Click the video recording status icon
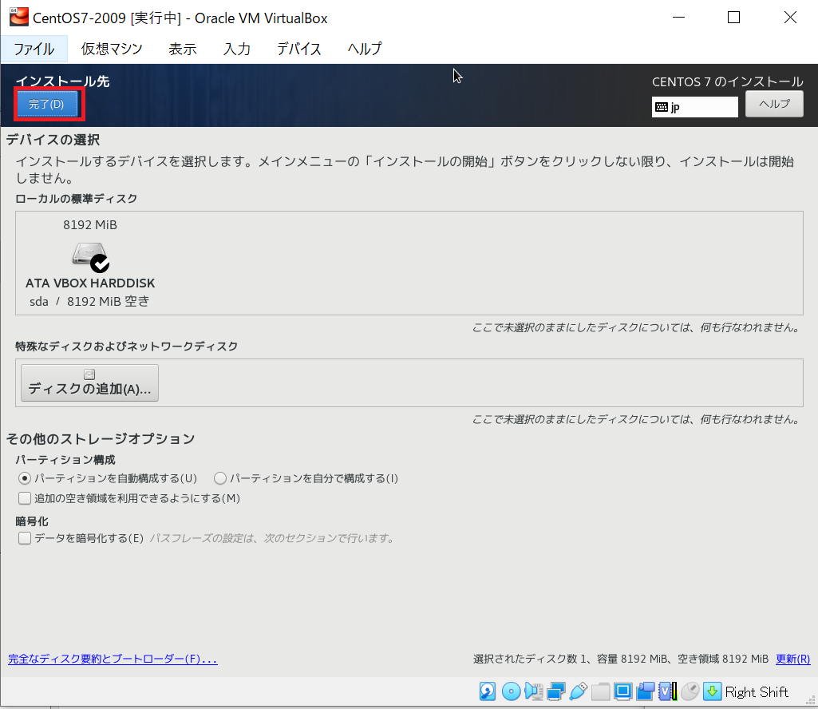The width and height of the screenshot is (818, 709). [644, 691]
